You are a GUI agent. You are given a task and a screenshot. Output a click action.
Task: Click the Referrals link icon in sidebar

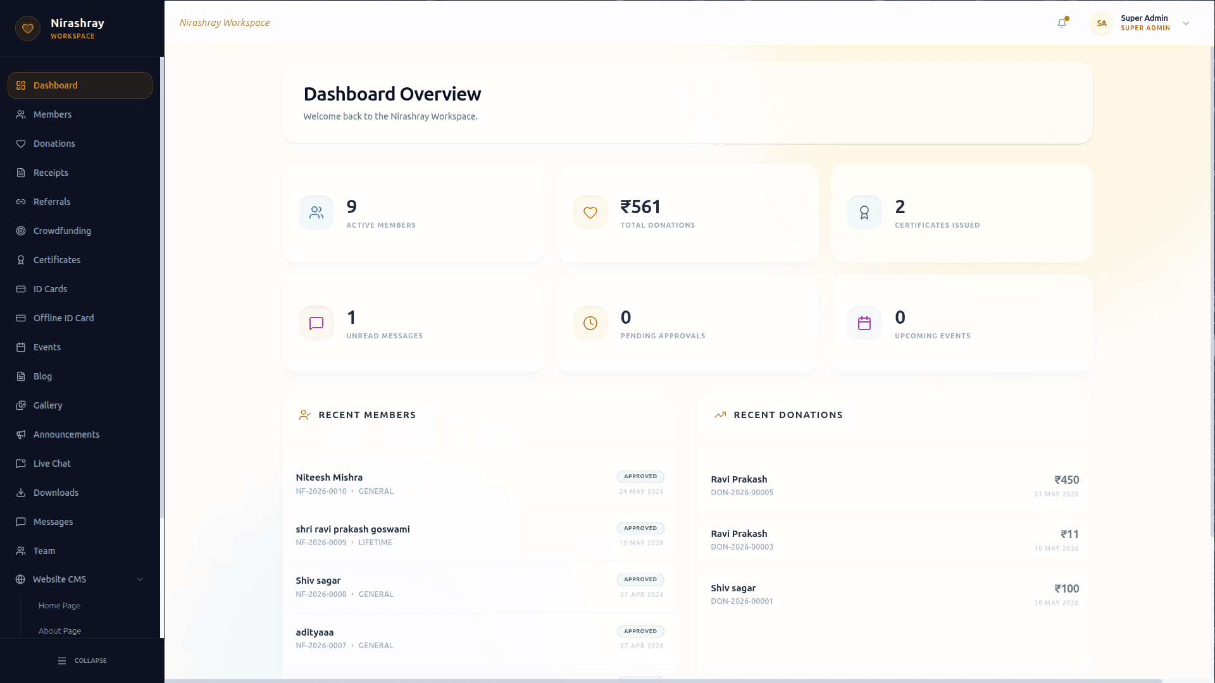(21, 202)
